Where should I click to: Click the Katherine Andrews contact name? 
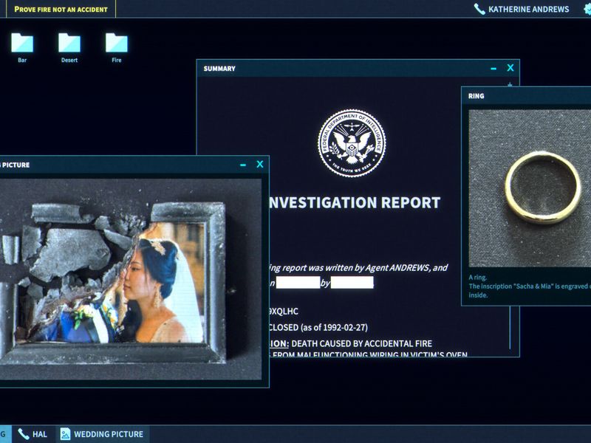click(528, 10)
